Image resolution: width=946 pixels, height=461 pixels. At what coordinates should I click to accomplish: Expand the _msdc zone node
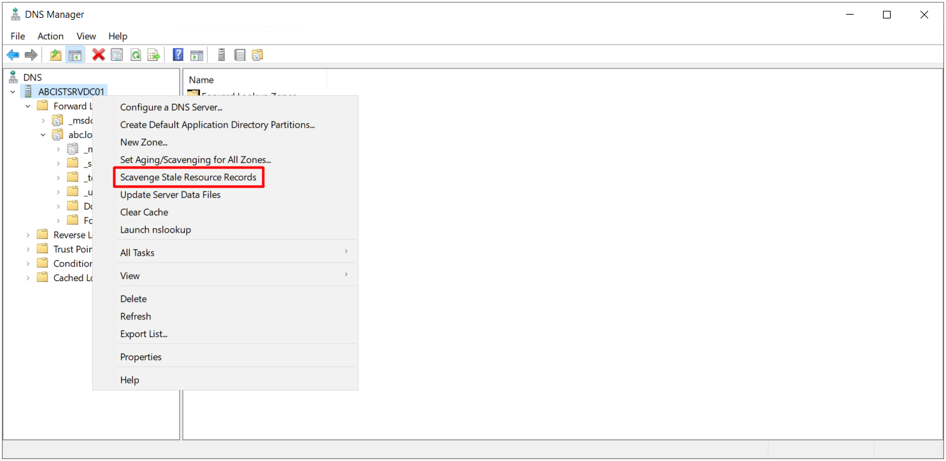(x=43, y=120)
